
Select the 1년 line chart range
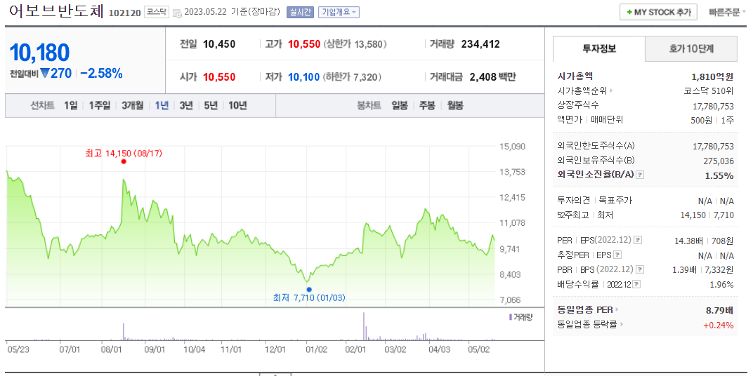tap(162, 105)
